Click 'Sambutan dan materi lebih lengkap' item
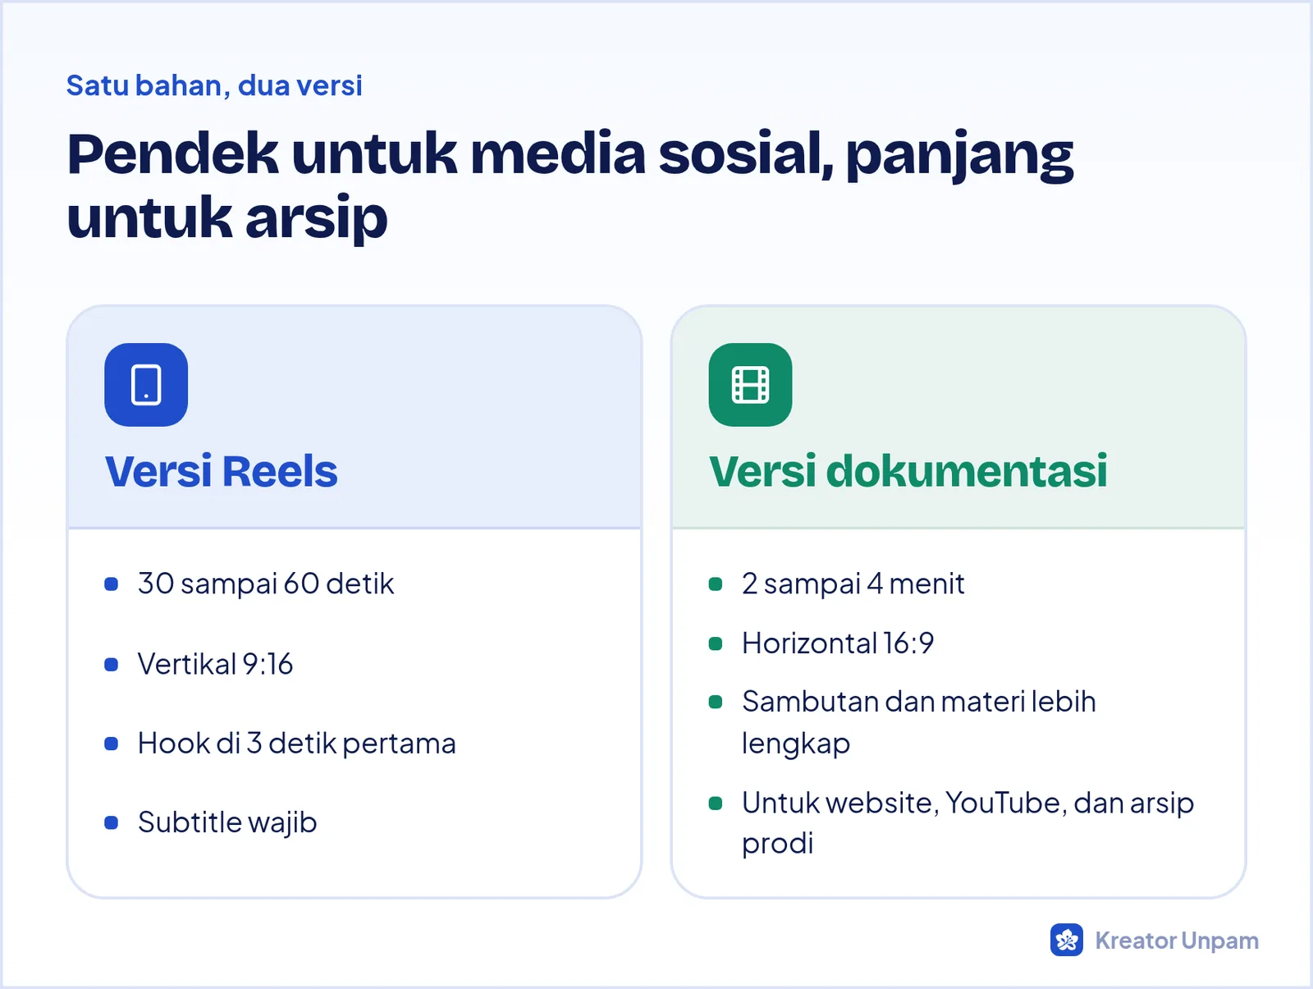The image size is (1313, 989). click(x=919, y=722)
